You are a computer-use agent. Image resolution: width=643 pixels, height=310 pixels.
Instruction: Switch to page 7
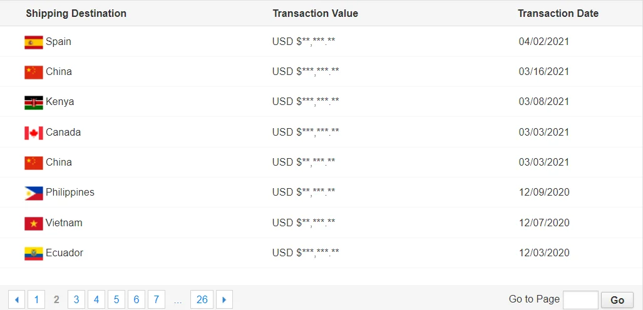click(x=157, y=300)
